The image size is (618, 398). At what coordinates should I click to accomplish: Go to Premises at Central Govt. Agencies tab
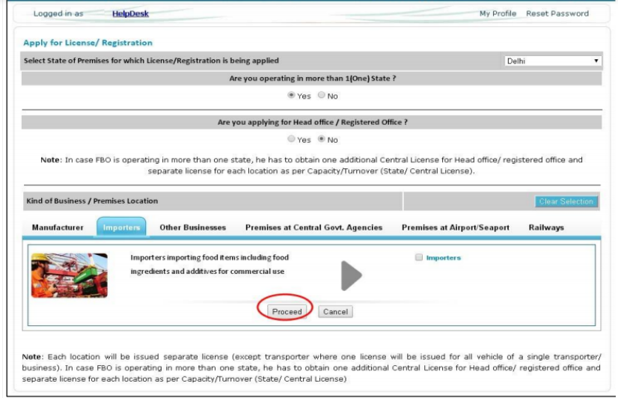[313, 227]
